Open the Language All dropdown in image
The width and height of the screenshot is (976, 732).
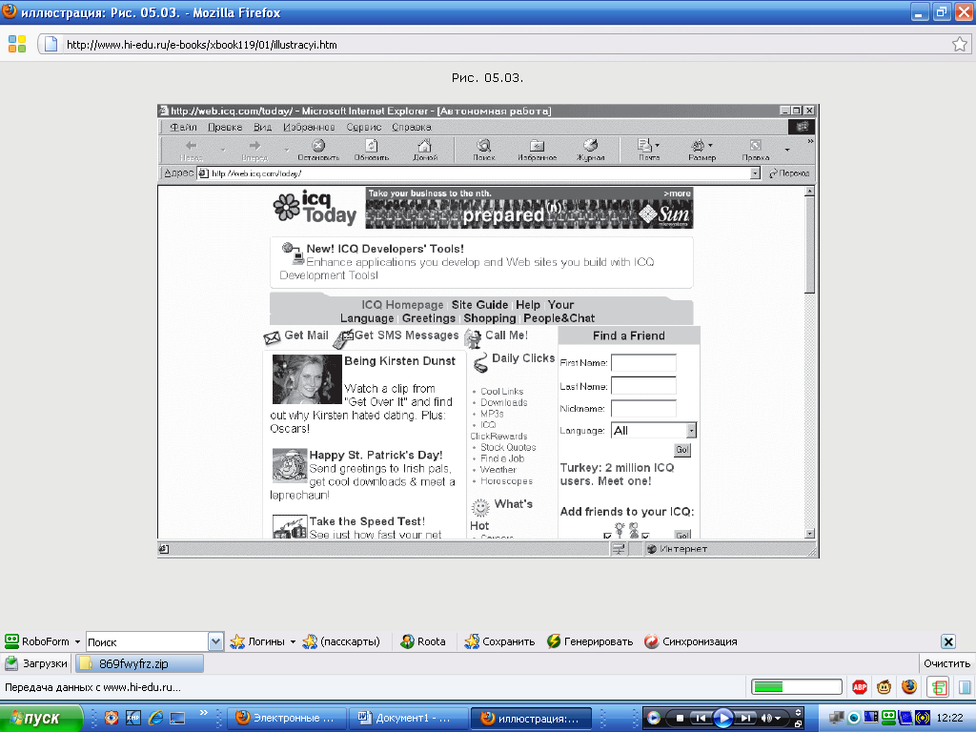point(691,430)
